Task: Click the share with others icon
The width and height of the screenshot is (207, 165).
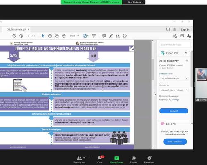Action: 189,36
